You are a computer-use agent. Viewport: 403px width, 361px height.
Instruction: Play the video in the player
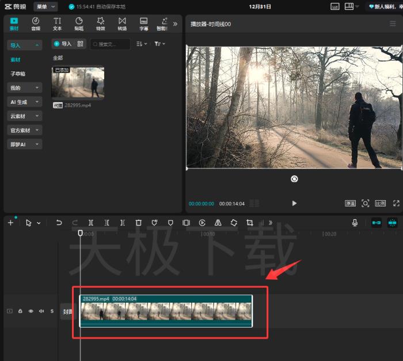pyautogui.click(x=294, y=203)
